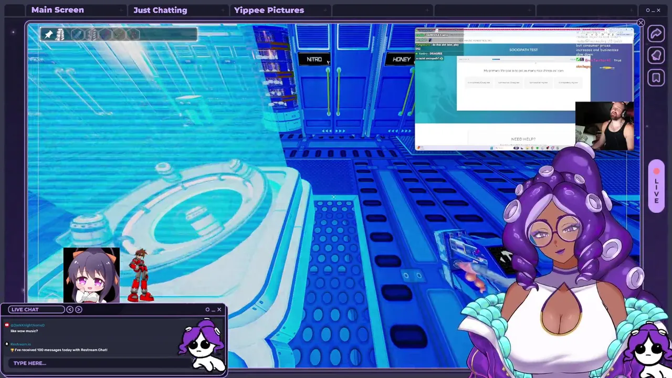Viewport: 672px width, 378px height.
Task: Click the NITRO sign above the locker
Action: (314, 59)
